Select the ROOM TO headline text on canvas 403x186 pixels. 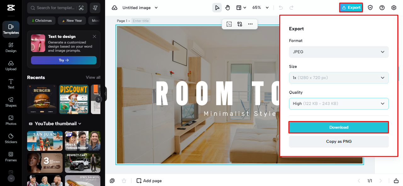click(x=218, y=93)
